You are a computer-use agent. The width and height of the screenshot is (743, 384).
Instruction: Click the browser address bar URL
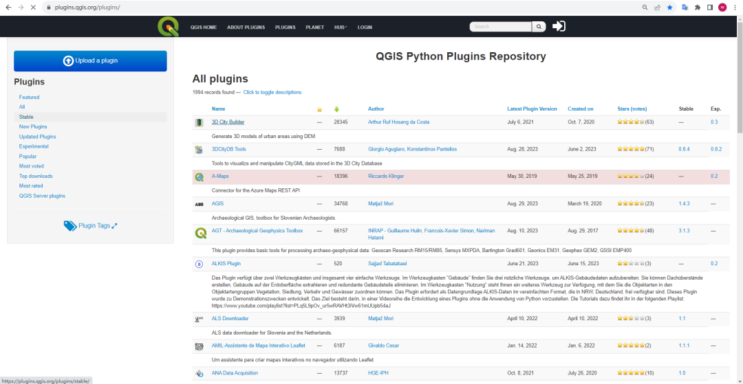pos(87,8)
